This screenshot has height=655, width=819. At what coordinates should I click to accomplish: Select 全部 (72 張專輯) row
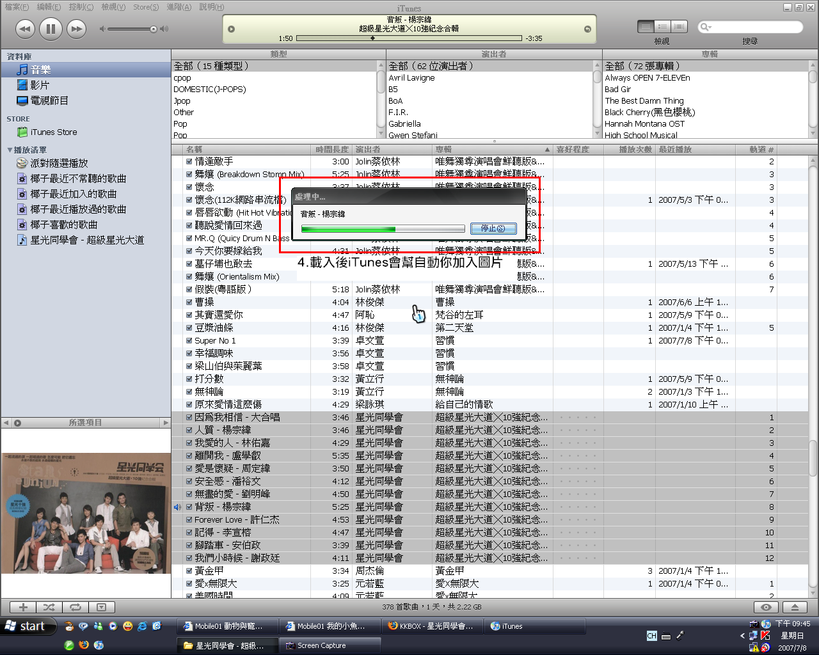point(705,66)
